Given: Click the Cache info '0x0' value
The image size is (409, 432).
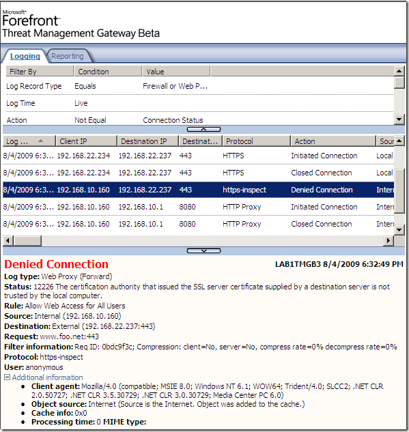Looking at the screenshot, I should pyautogui.click(x=81, y=413).
